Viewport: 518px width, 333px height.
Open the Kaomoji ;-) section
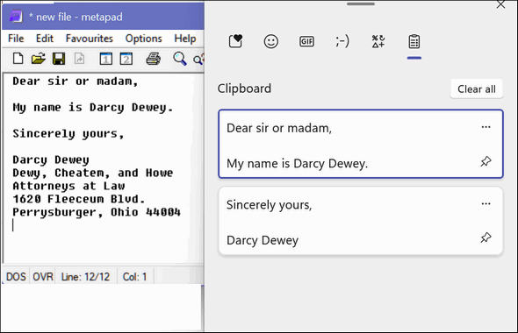coord(342,41)
